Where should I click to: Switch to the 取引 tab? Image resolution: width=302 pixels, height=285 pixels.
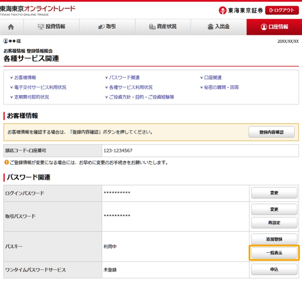coord(107,27)
